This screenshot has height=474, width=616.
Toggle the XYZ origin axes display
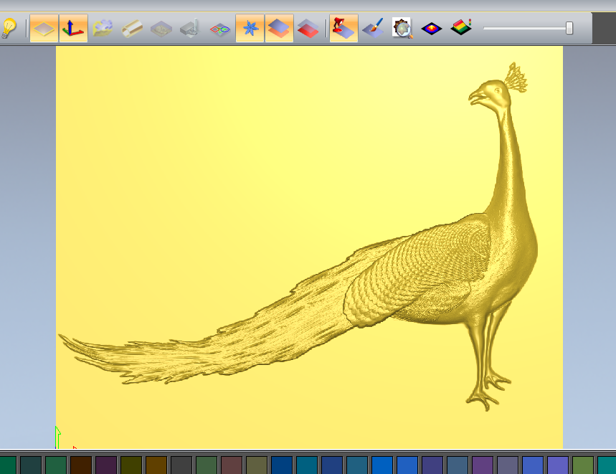[x=73, y=29]
